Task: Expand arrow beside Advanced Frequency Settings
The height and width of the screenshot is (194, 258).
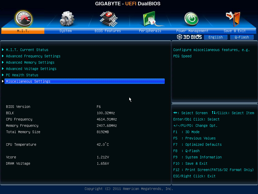Action: [3, 56]
